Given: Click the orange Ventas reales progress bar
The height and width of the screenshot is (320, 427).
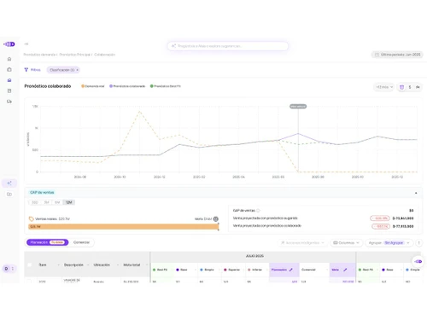Looking at the screenshot, I should (123, 227).
